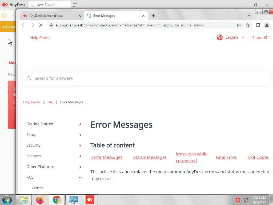273x205 pixels.
Task: Click the browser forward arrow
Action: tap(32, 25)
